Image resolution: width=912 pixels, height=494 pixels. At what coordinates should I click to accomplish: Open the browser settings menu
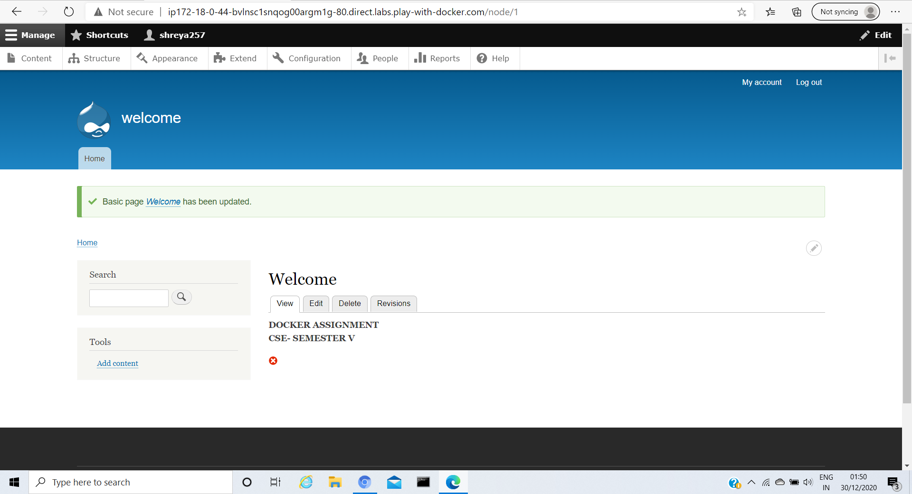[x=896, y=11]
